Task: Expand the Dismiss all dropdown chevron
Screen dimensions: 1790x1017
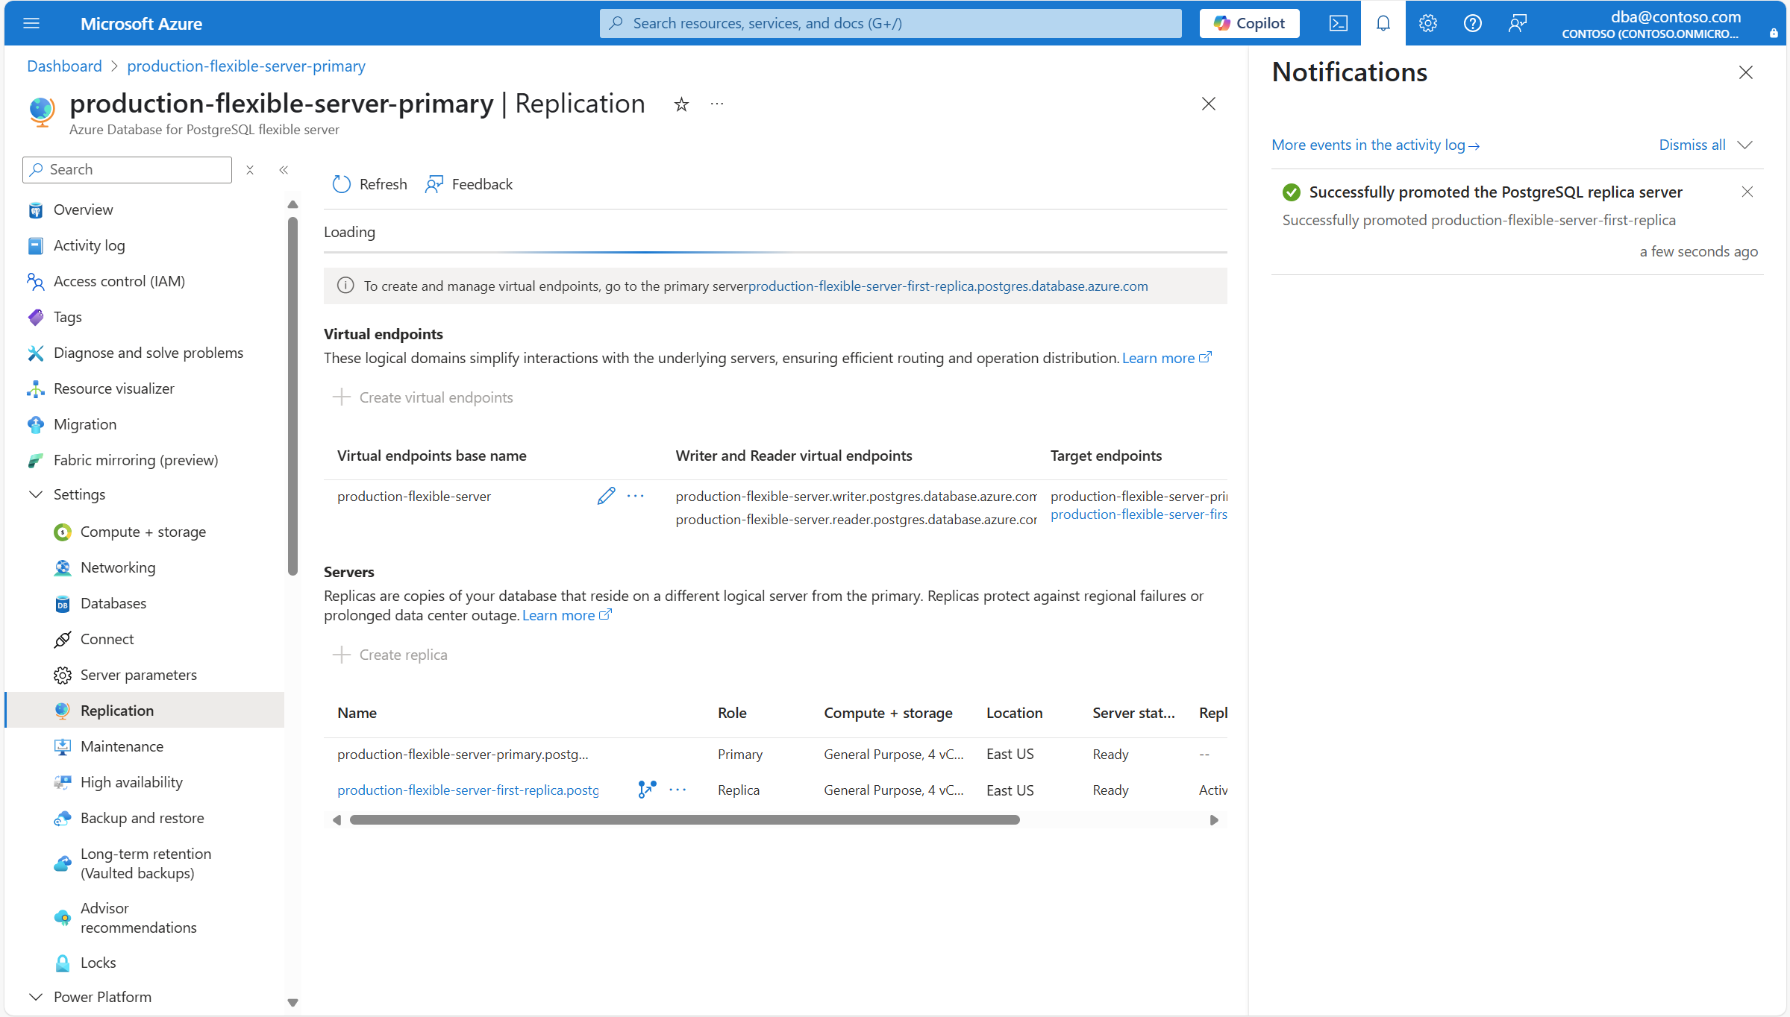Action: click(x=1744, y=145)
